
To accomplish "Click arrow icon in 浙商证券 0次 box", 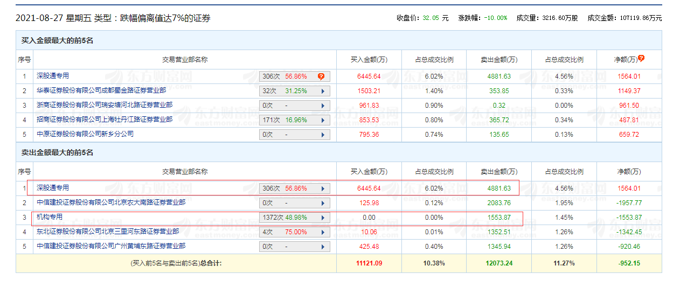I will point(323,106).
